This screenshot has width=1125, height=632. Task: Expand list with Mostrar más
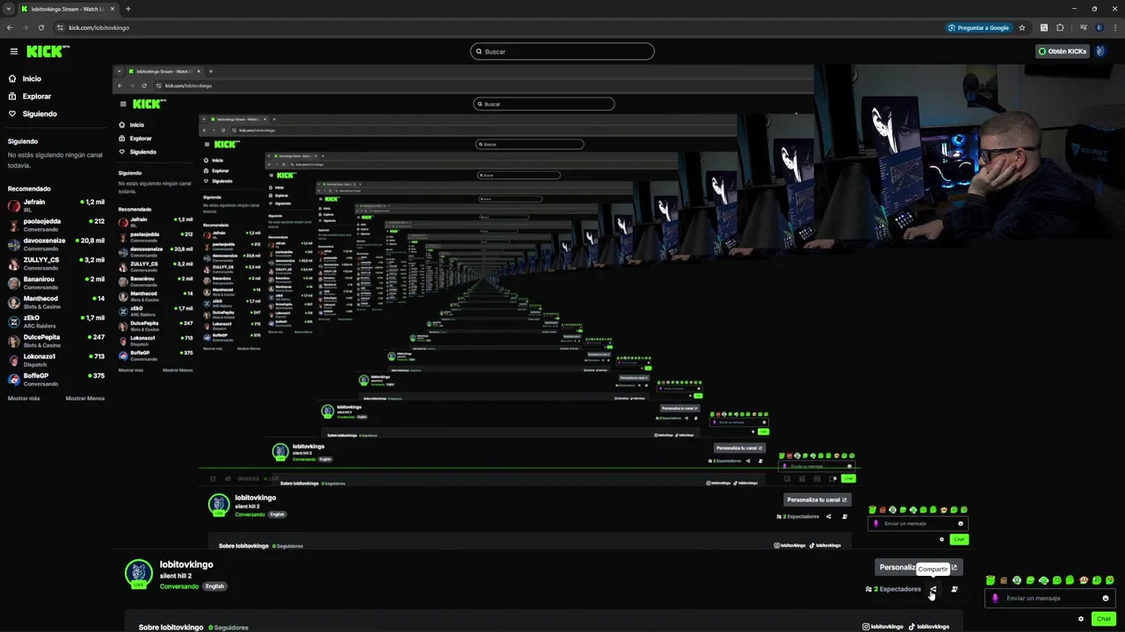pos(24,399)
